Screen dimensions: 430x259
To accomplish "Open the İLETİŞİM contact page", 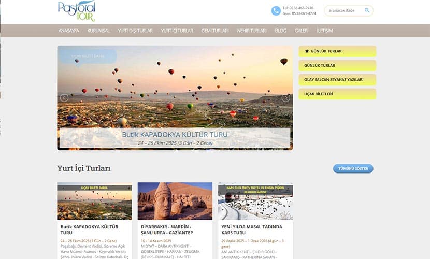I will tap(324, 31).
